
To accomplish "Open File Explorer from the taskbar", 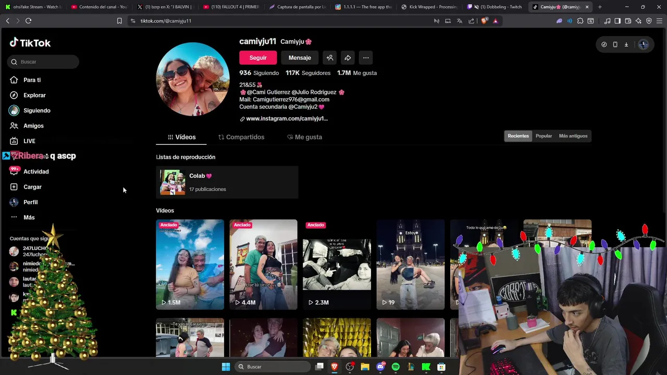I will coord(365,367).
